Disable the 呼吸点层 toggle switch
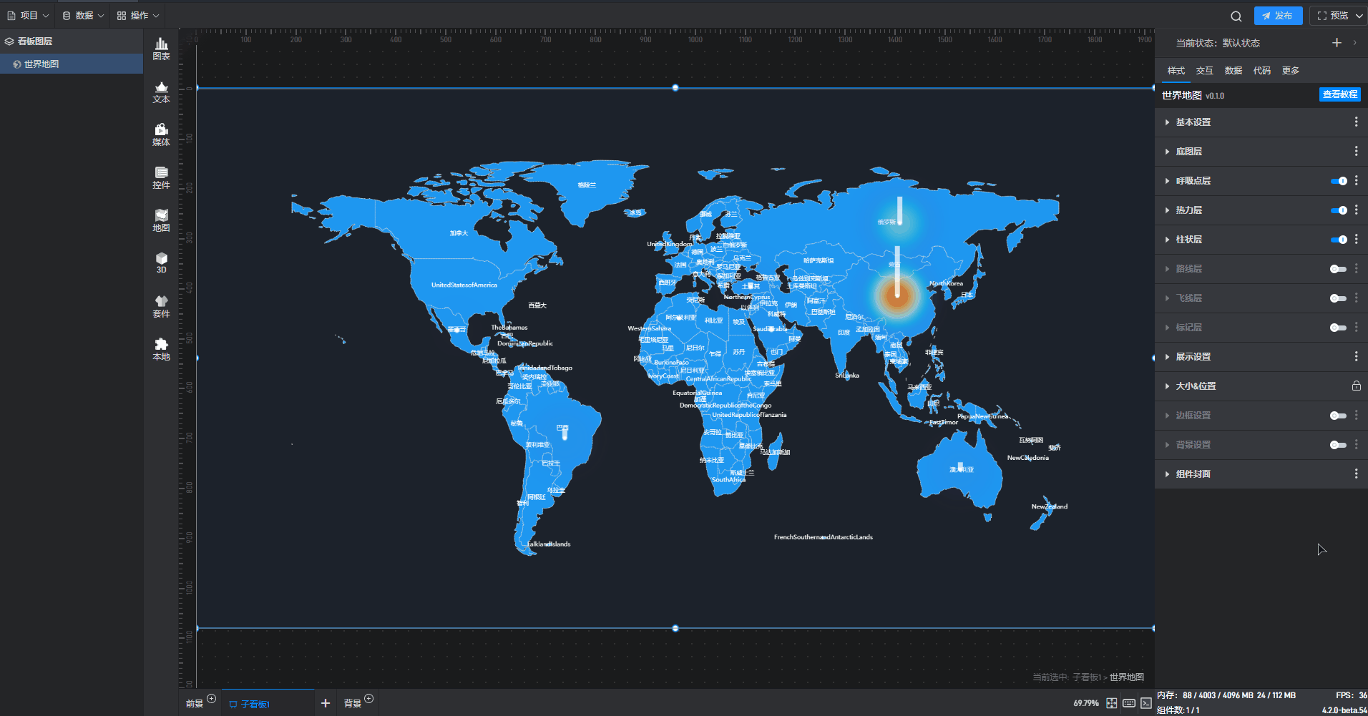 click(x=1338, y=181)
